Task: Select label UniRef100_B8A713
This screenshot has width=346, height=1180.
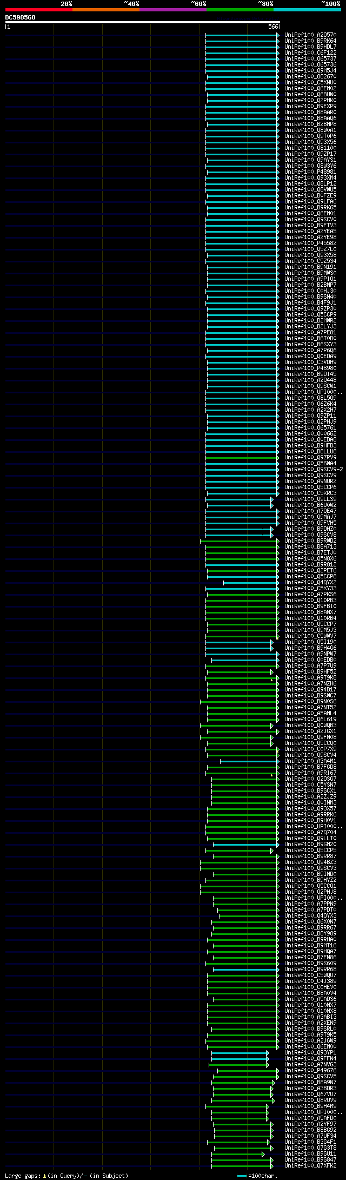Action: pyautogui.click(x=310, y=547)
